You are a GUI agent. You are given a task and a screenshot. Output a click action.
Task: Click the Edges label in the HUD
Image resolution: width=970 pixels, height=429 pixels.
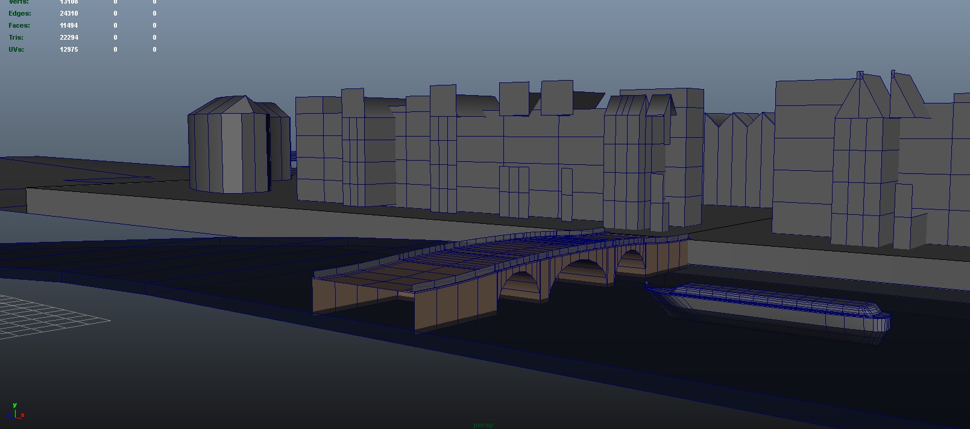(20, 13)
